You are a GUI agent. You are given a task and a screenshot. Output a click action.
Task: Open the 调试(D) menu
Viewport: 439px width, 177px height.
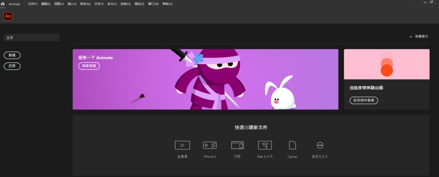click(x=139, y=4)
